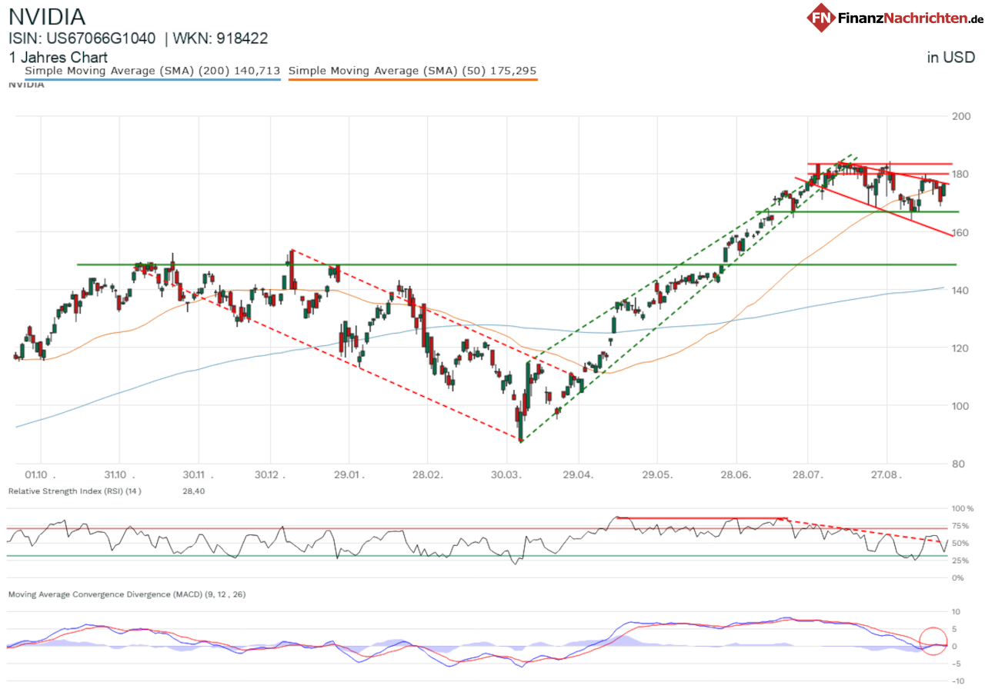Click the 'in USD' currency label
This screenshot has height=692, width=985.
coord(950,58)
